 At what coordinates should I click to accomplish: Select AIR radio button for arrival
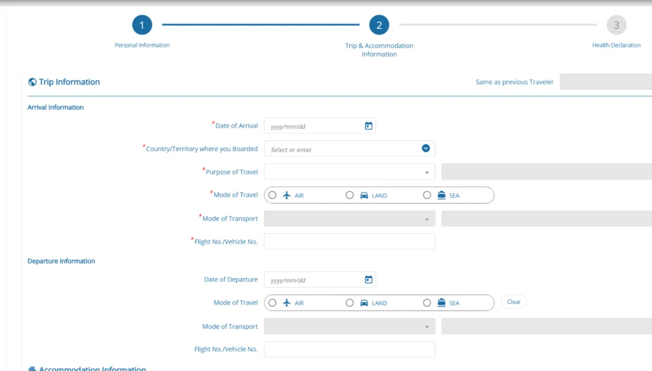[273, 195]
